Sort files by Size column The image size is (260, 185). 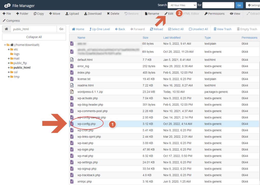tap(145, 38)
